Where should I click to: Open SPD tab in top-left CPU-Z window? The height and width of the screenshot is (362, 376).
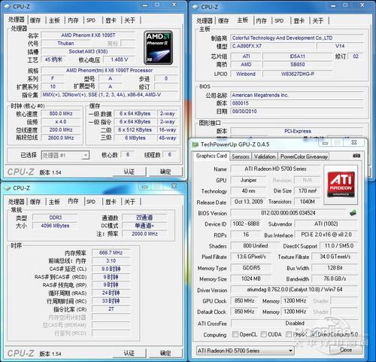pos(91,20)
